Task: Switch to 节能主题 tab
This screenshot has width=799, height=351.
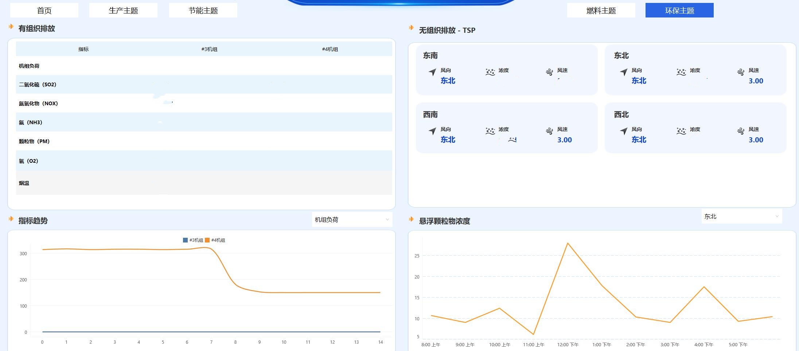Action: point(203,10)
